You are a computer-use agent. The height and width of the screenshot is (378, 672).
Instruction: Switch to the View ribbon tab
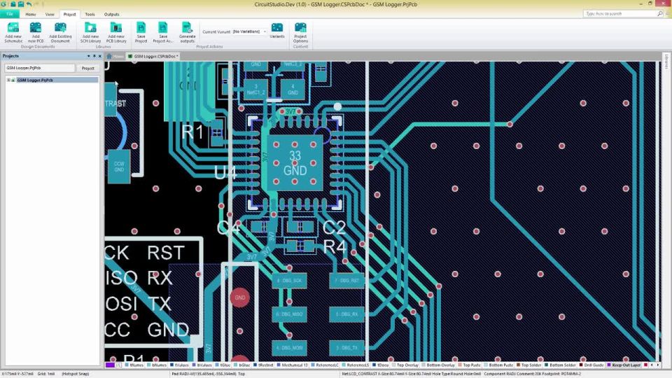coord(50,14)
